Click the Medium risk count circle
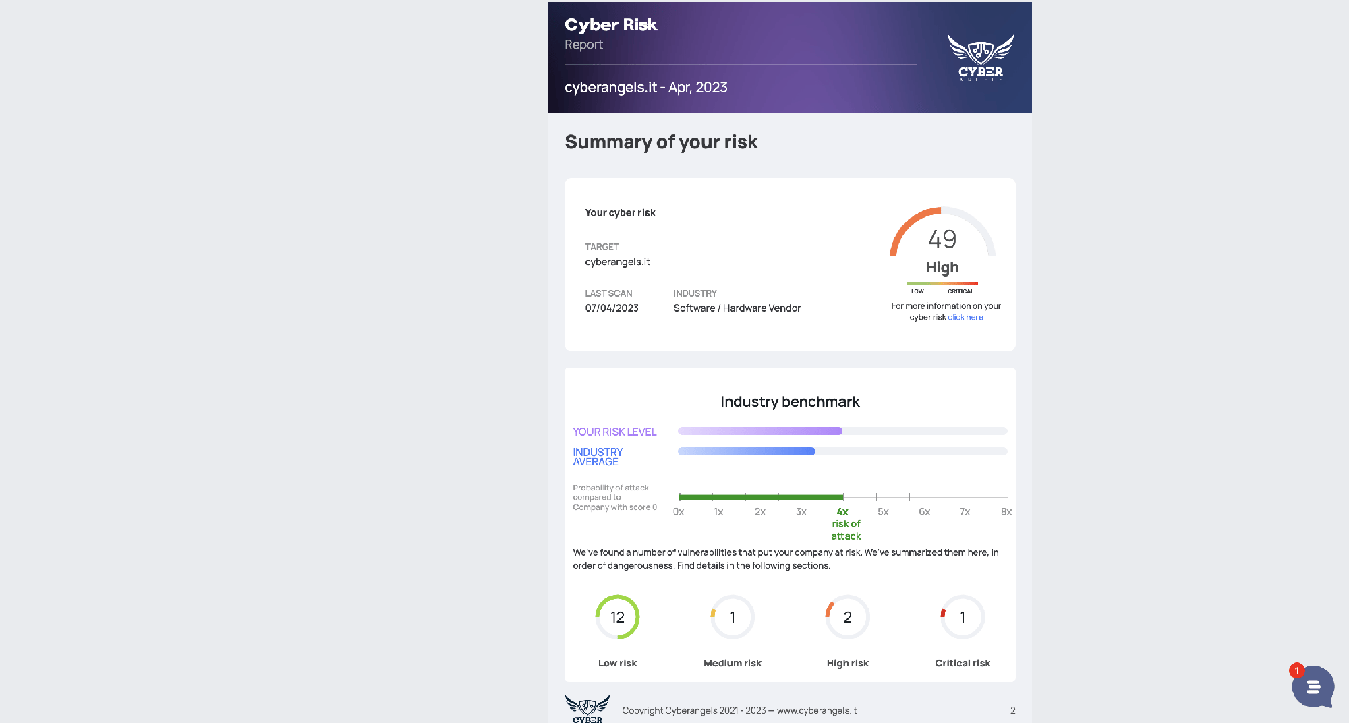This screenshot has height=723, width=1349. [x=733, y=617]
